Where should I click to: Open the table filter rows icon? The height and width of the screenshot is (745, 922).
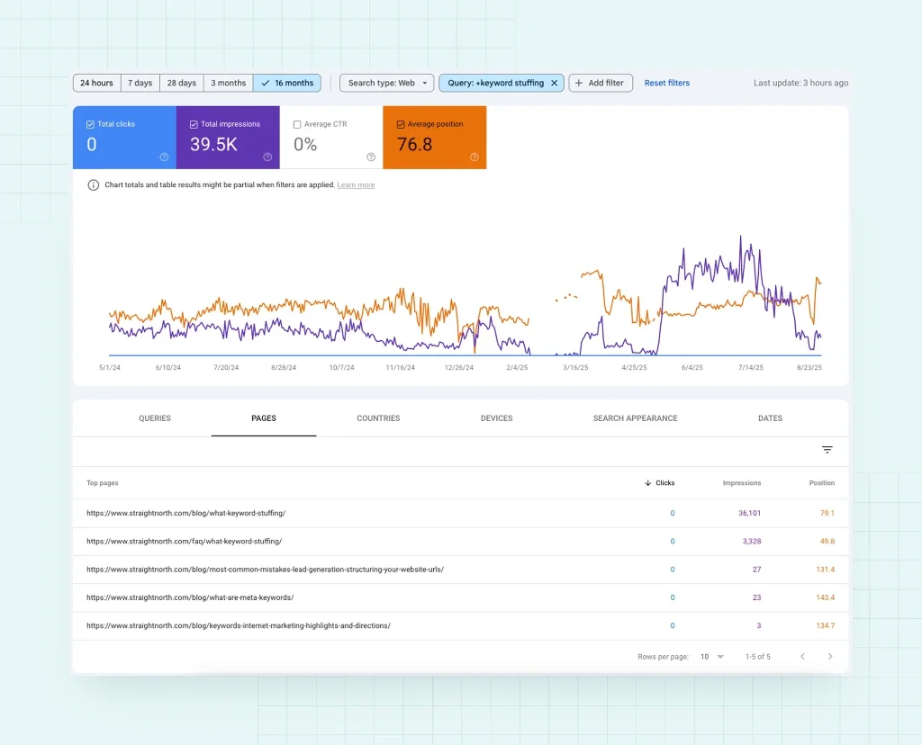click(827, 450)
